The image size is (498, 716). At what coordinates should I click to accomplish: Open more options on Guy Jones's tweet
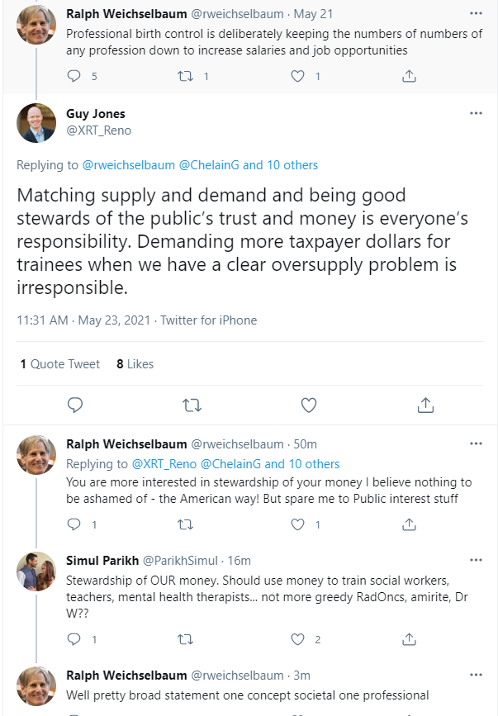pos(476,113)
